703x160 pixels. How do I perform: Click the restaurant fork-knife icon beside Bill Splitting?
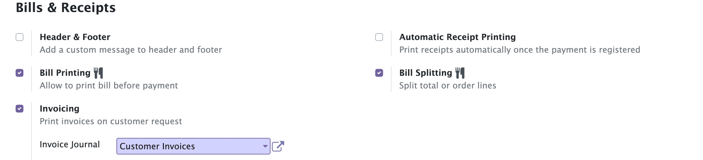[460, 73]
